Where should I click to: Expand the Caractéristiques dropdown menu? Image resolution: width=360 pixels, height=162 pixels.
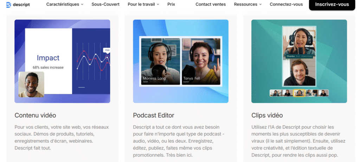65,4
